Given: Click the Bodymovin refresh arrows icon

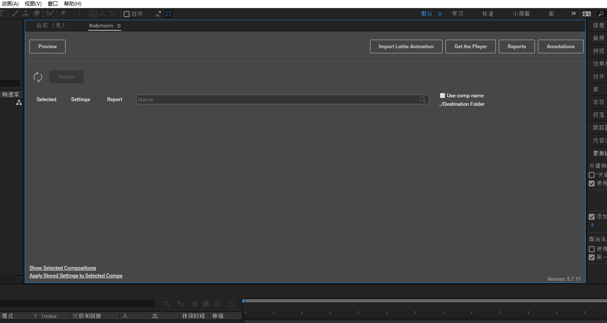Looking at the screenshot, I should 38,77.
